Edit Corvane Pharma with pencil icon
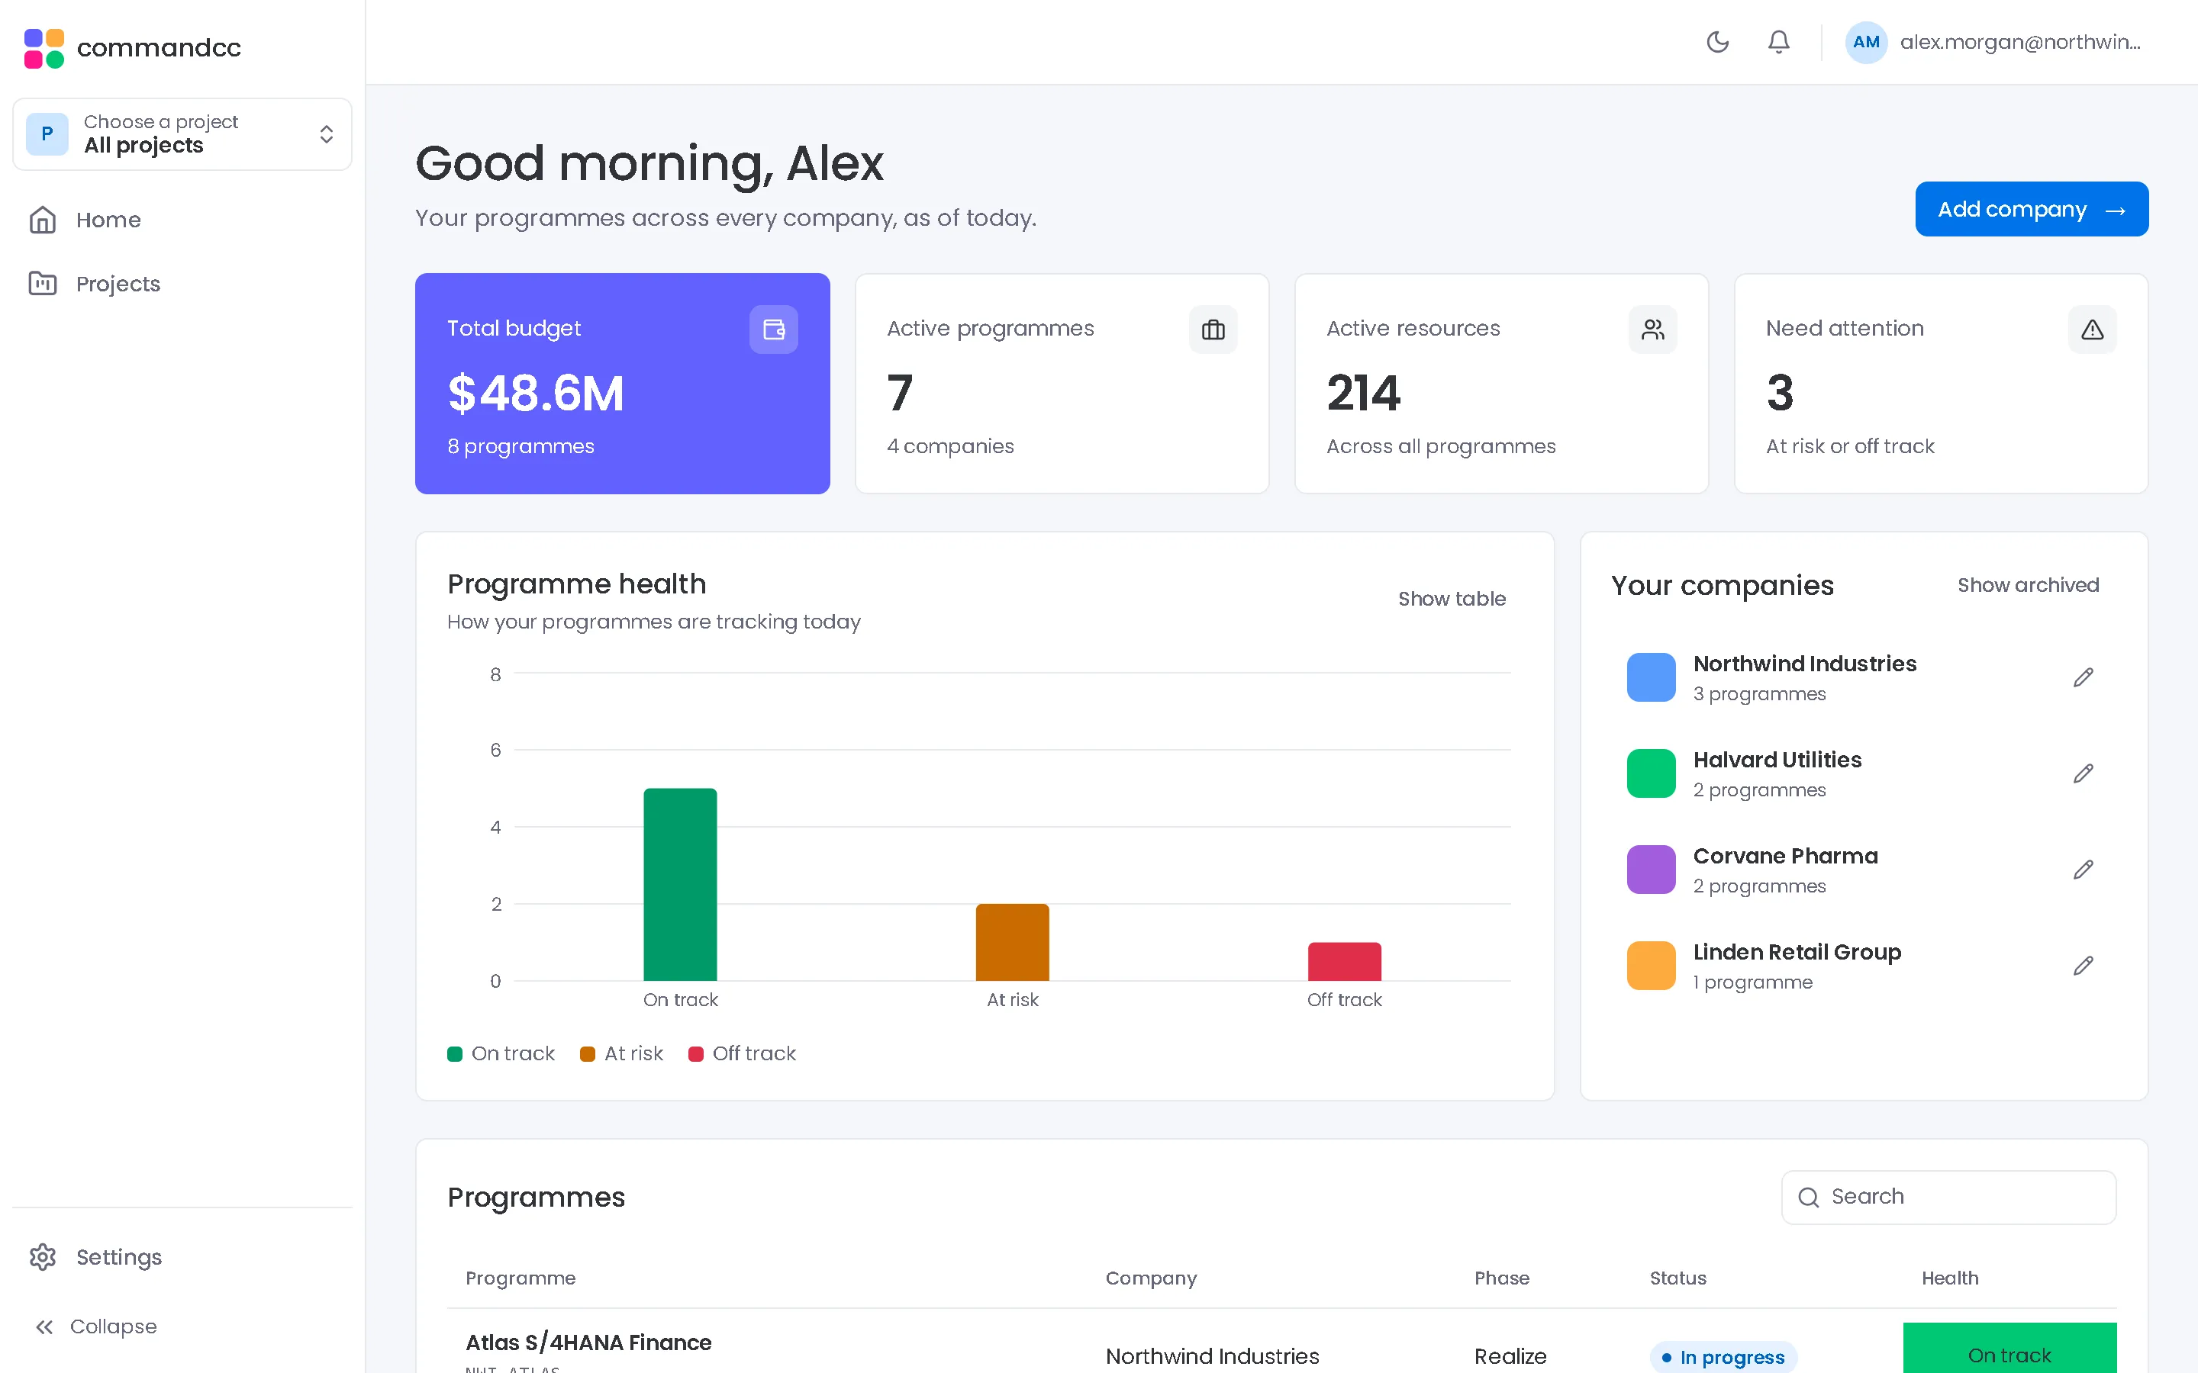Image resolution: width=2198 pixels, height=1373 pixels. [2084, 870]
